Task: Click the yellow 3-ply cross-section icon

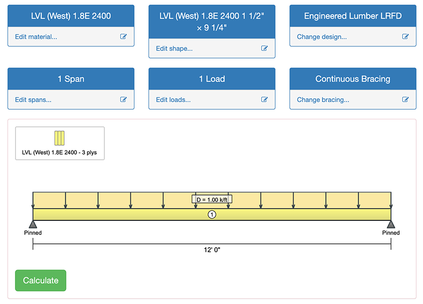Action: 60,138
